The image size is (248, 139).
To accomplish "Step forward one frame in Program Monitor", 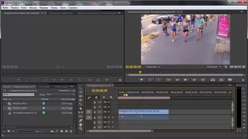I will pos(194,80).
